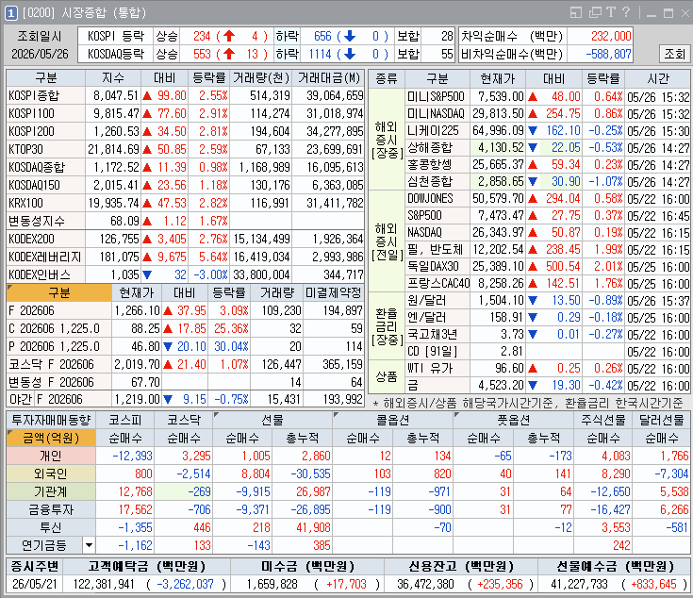Select the KOSPI종합 index row label
Image resolution: width=693 pixels, height=598 pixels.
(x=45, y=95)
